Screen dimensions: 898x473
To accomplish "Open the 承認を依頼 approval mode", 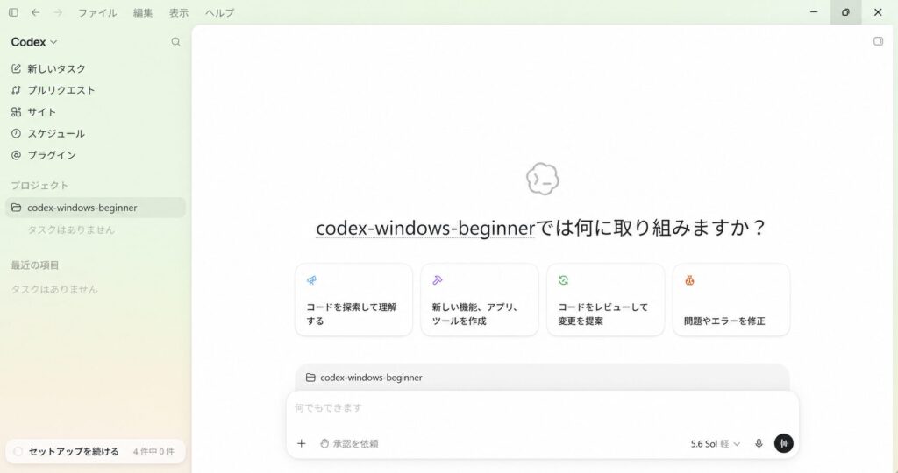I will tap(349, 444).
